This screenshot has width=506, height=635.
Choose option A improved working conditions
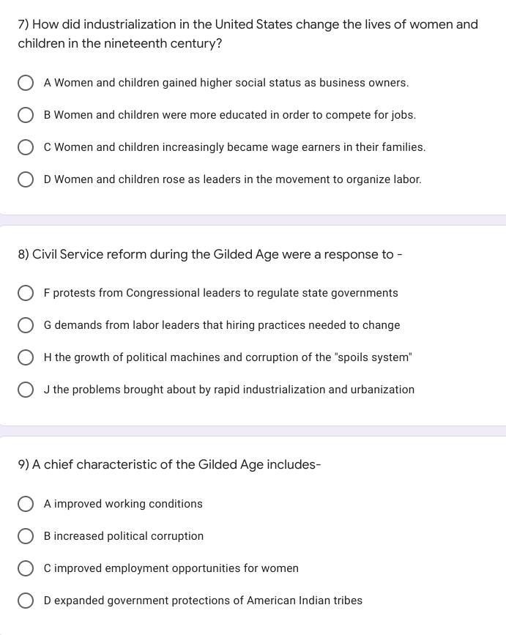(x=25, y=504)
